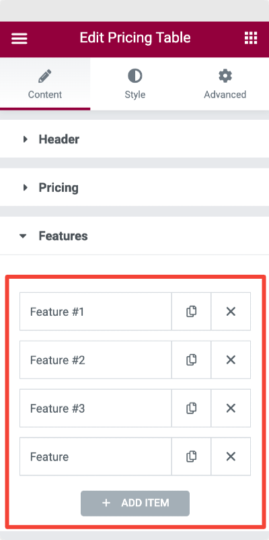Duplicate the Feature #1 item
The width and height of the screenshot is (269, 540).
191,311
